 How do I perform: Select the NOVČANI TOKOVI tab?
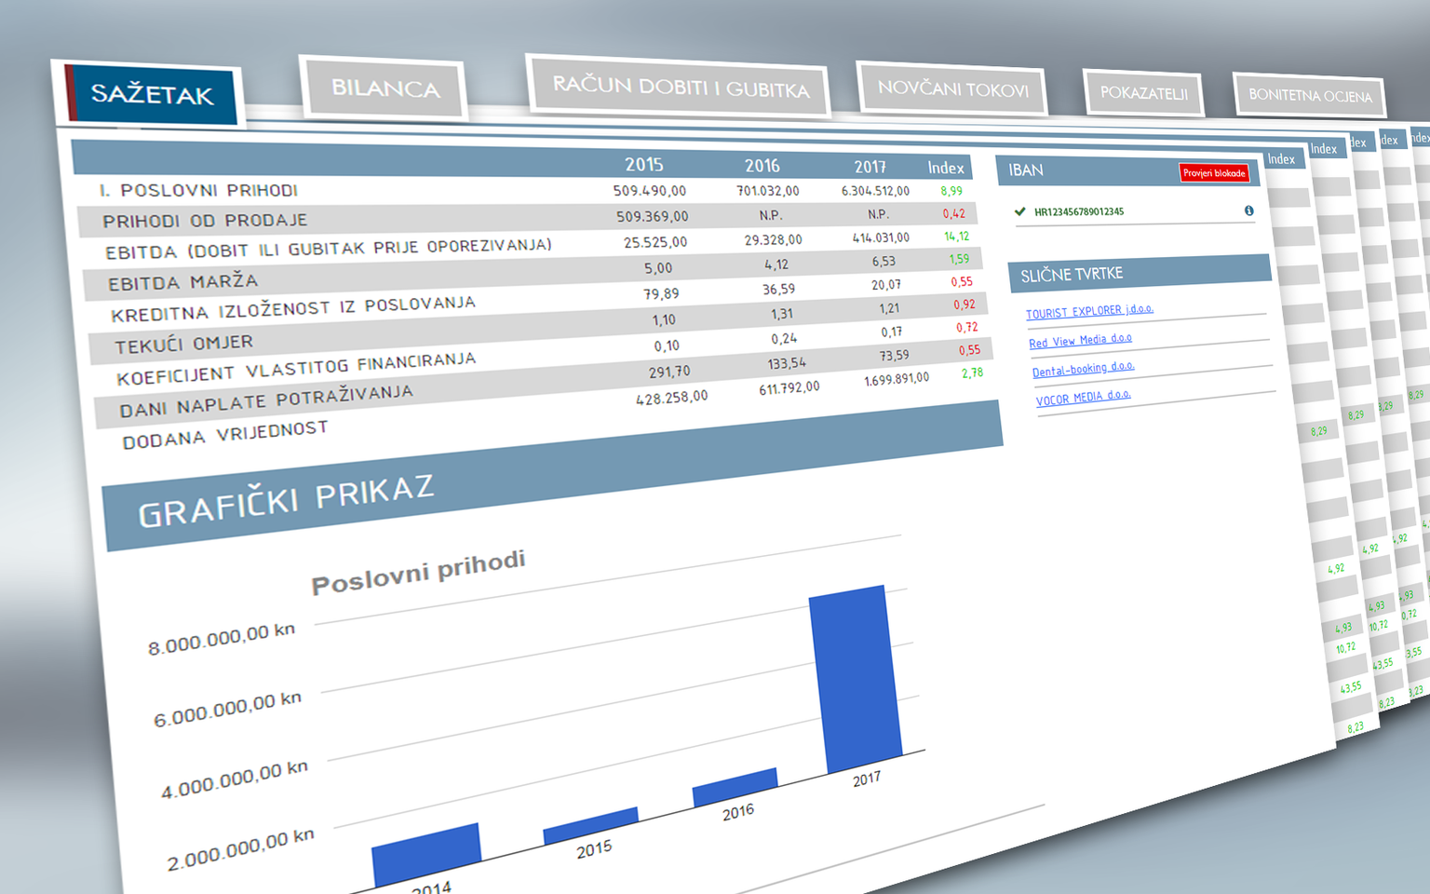click(952, 89)
